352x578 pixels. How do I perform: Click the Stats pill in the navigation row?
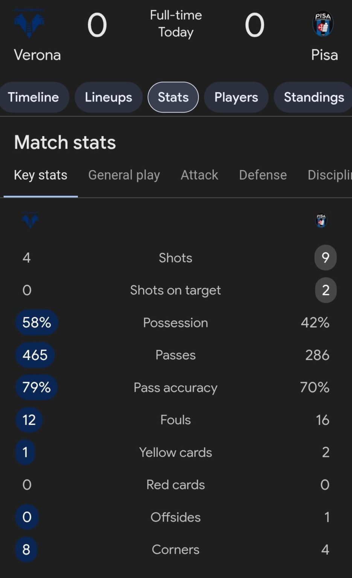tap(173, 97)
